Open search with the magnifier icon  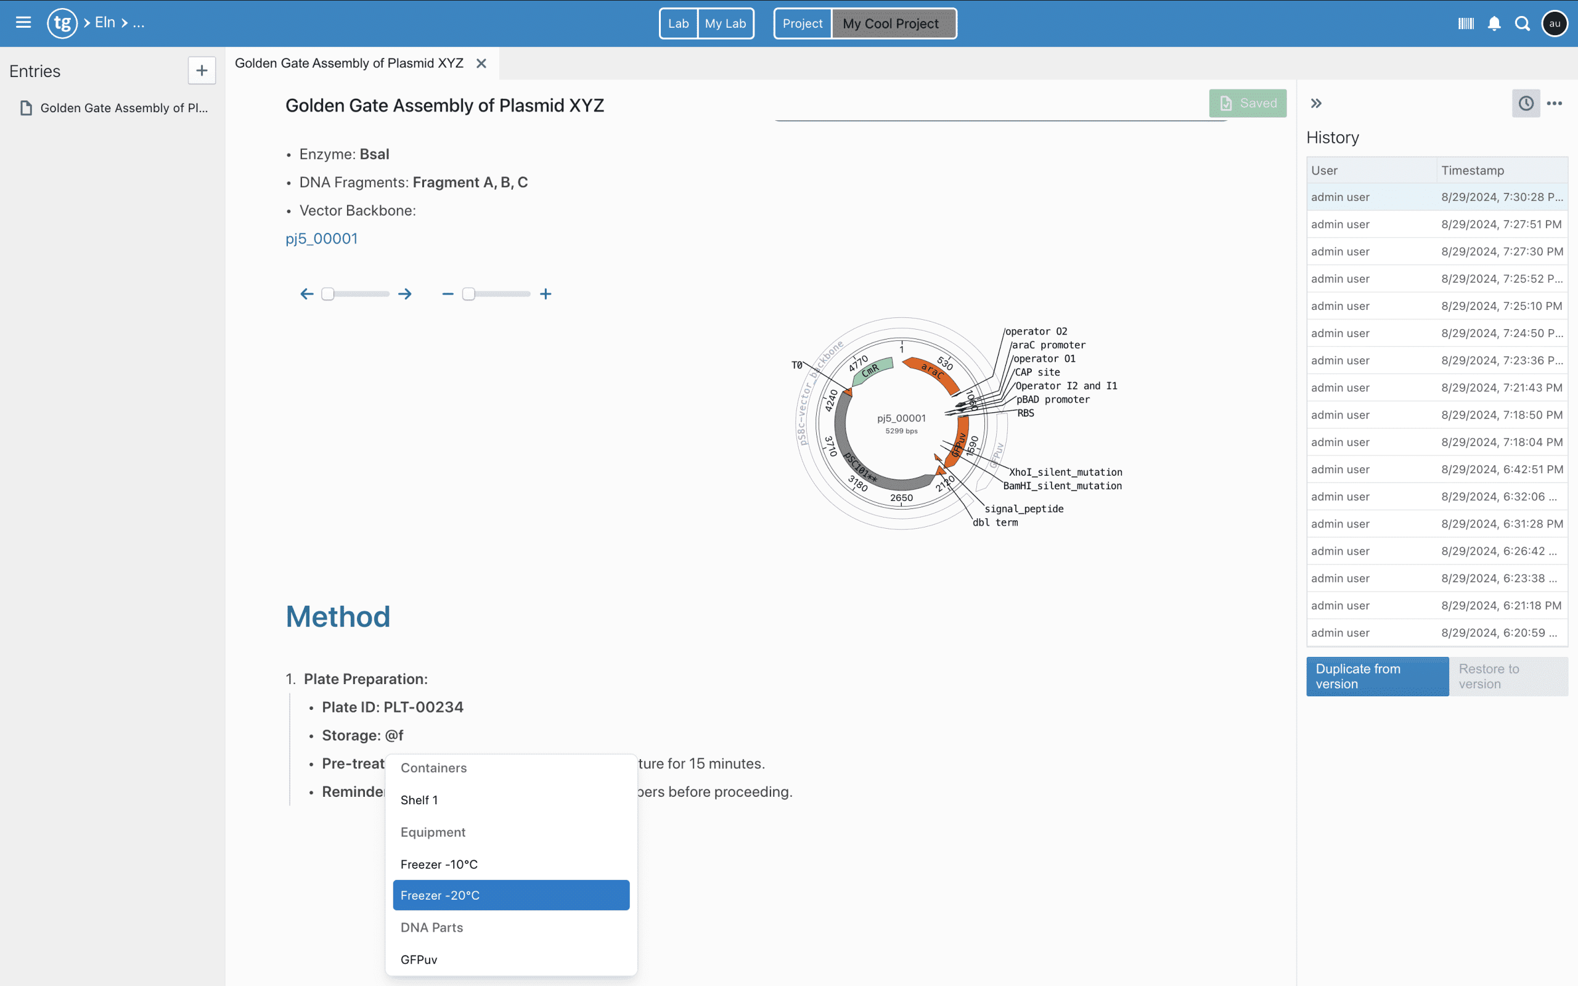pos(1523,23)
